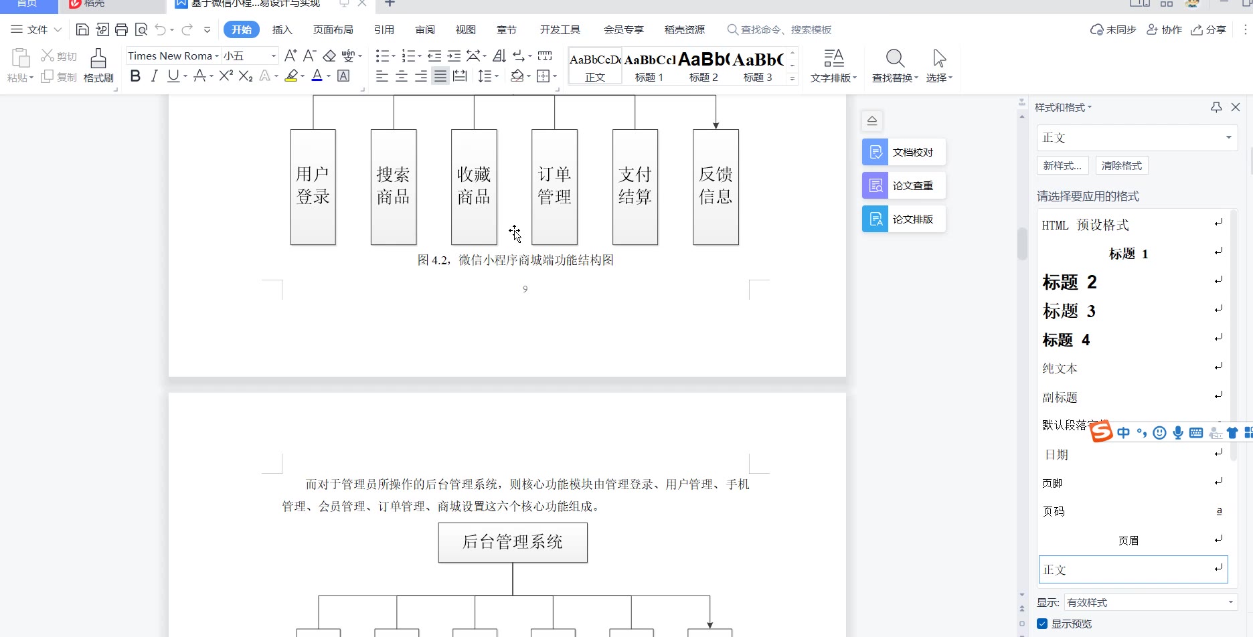1253x637 pixels.
Task: Switch to the 审阅 tab
Action: pyautogui.click(x=425, y=29)
